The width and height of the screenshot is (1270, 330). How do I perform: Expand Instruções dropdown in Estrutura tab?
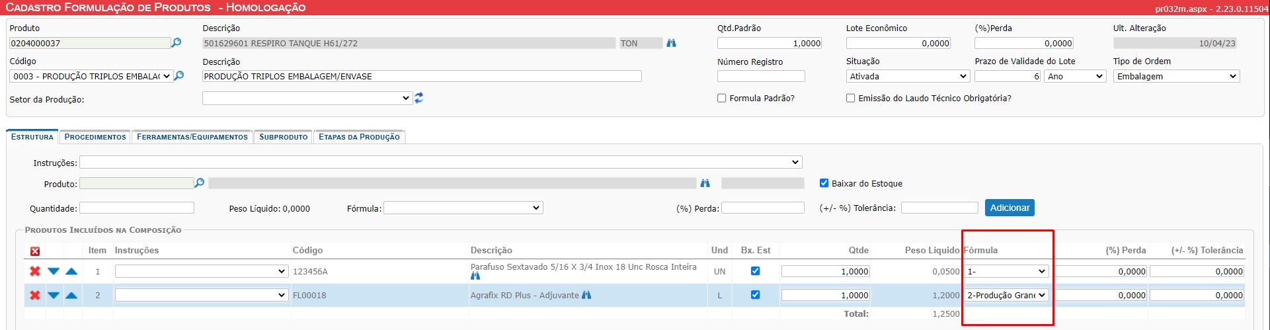(x=441, y=162)
